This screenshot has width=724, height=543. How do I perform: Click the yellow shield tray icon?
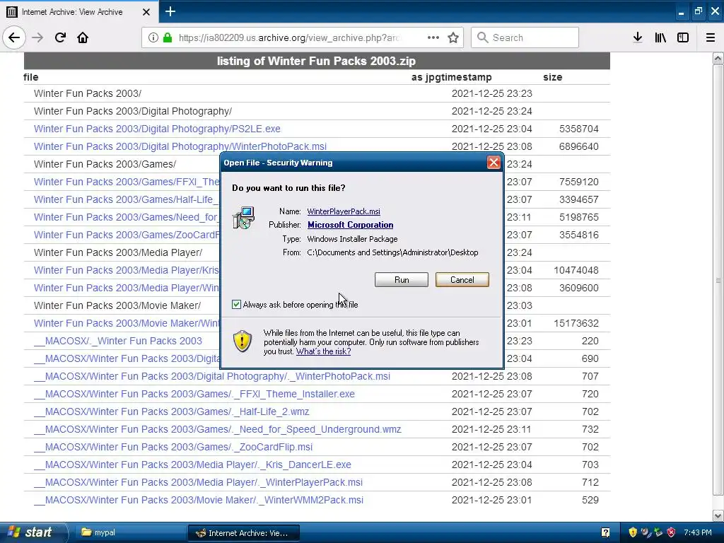tap(633, 532)
